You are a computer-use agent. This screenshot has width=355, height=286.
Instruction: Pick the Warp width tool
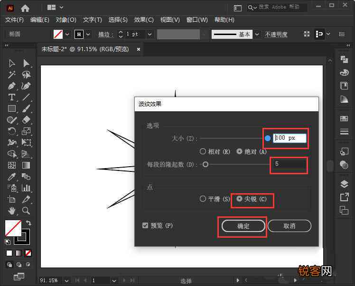[12, 143]
